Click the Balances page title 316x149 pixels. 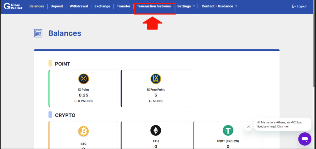65,33
